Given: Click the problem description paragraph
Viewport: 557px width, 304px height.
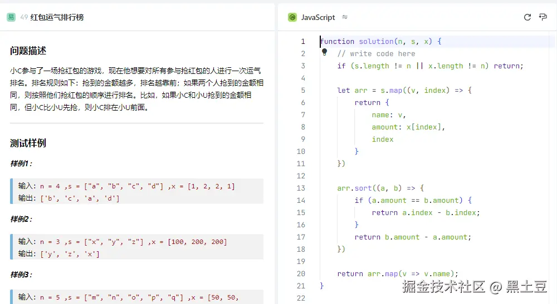Looking at the screenshot, I should [x=137, y=89].
